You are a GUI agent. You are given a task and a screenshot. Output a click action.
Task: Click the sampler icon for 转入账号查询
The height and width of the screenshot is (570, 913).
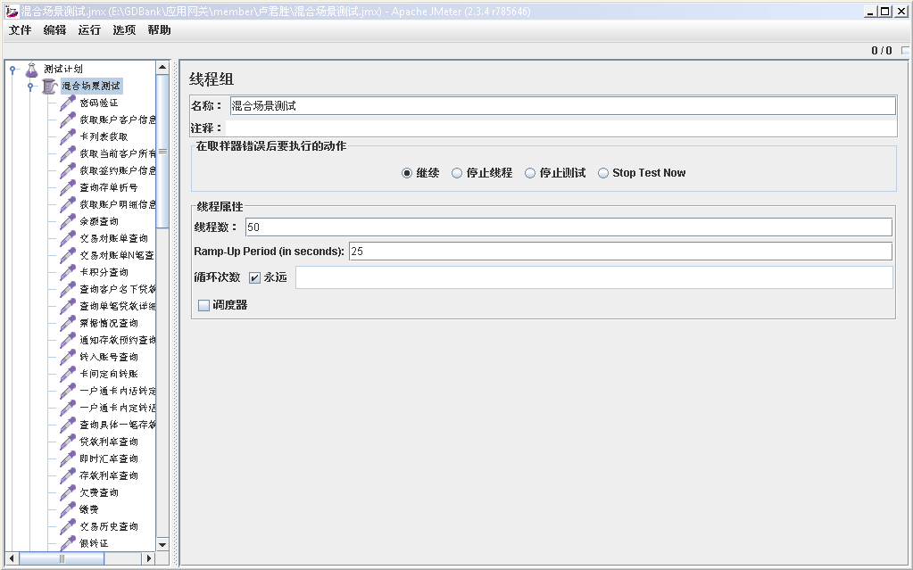click(68, 357)
